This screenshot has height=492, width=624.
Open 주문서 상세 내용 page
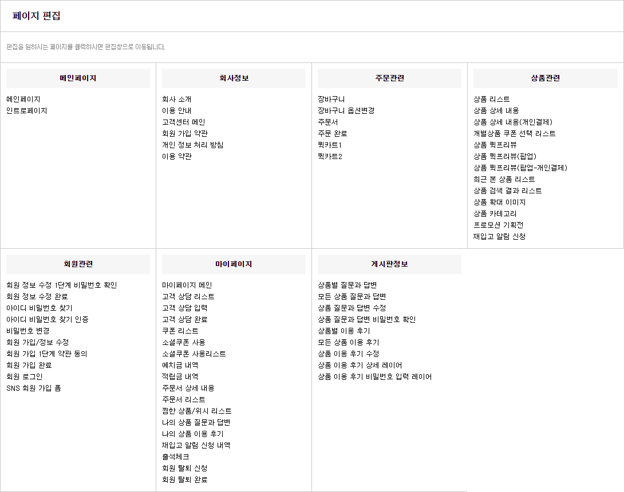(x=188, y=388)
